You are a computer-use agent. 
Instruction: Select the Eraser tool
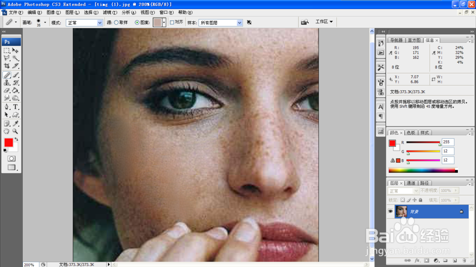tap(6, 90)
